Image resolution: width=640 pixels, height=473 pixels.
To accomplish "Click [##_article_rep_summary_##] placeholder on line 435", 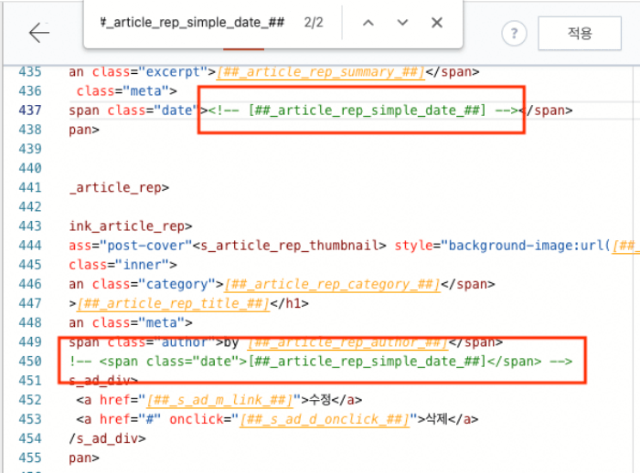I will (x=320, y=72).
